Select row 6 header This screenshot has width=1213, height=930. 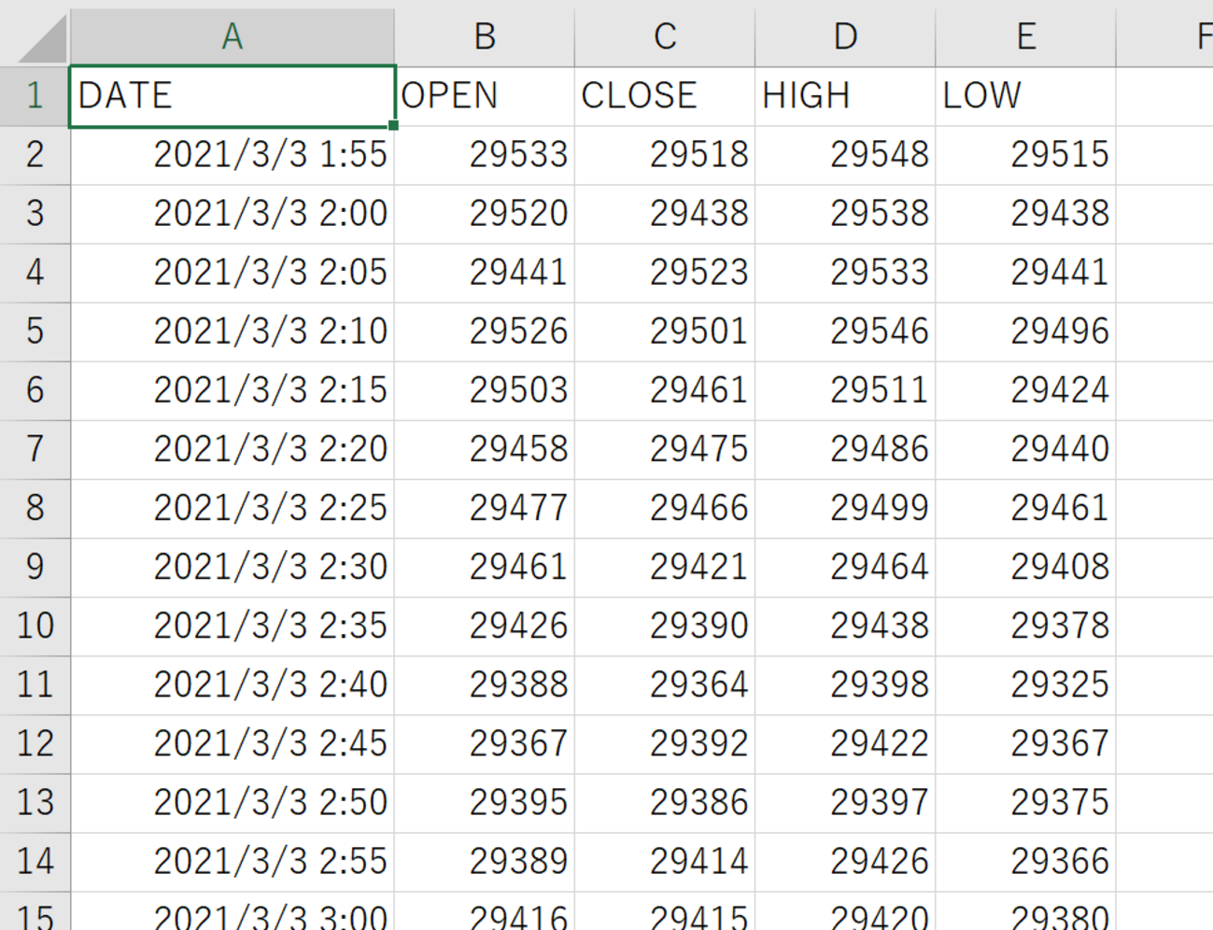point(35,390)
